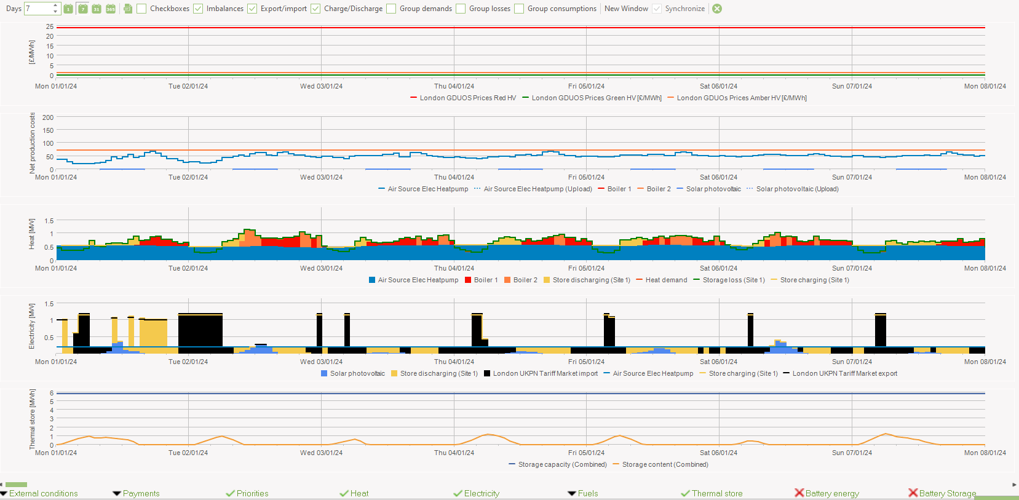1019x500 pixels.
Task: Increase Days value with up arrow
Action: (x=55, y=6)
